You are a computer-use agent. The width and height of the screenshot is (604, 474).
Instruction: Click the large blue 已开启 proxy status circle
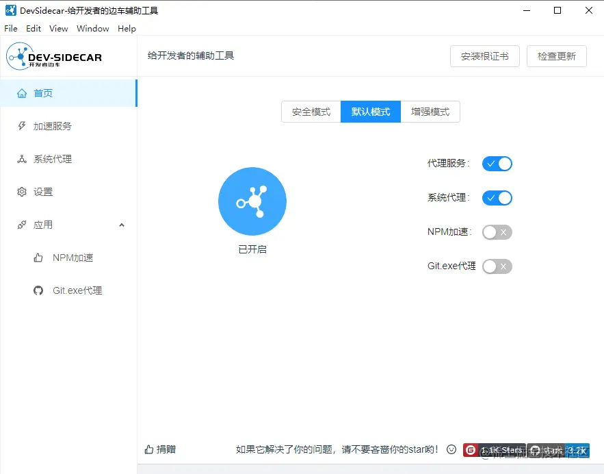point(252,201)
